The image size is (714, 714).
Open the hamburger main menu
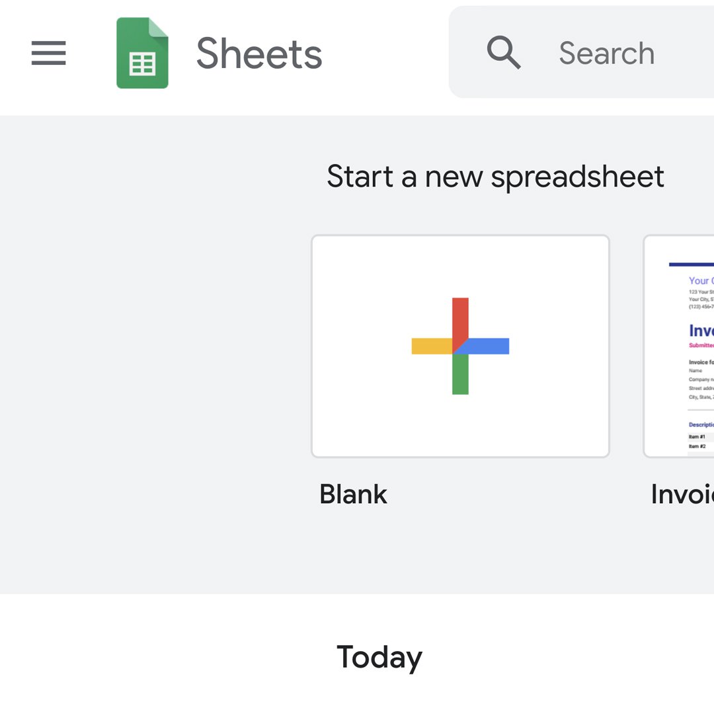coord(49,53)
